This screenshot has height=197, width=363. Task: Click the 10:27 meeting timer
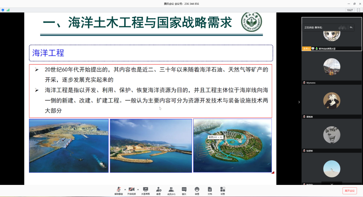coord(350,10)
